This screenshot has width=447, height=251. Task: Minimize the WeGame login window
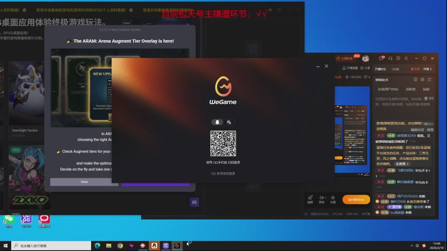[318, 66]
